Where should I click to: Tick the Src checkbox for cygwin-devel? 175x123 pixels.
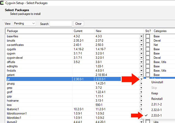[148, 58]
